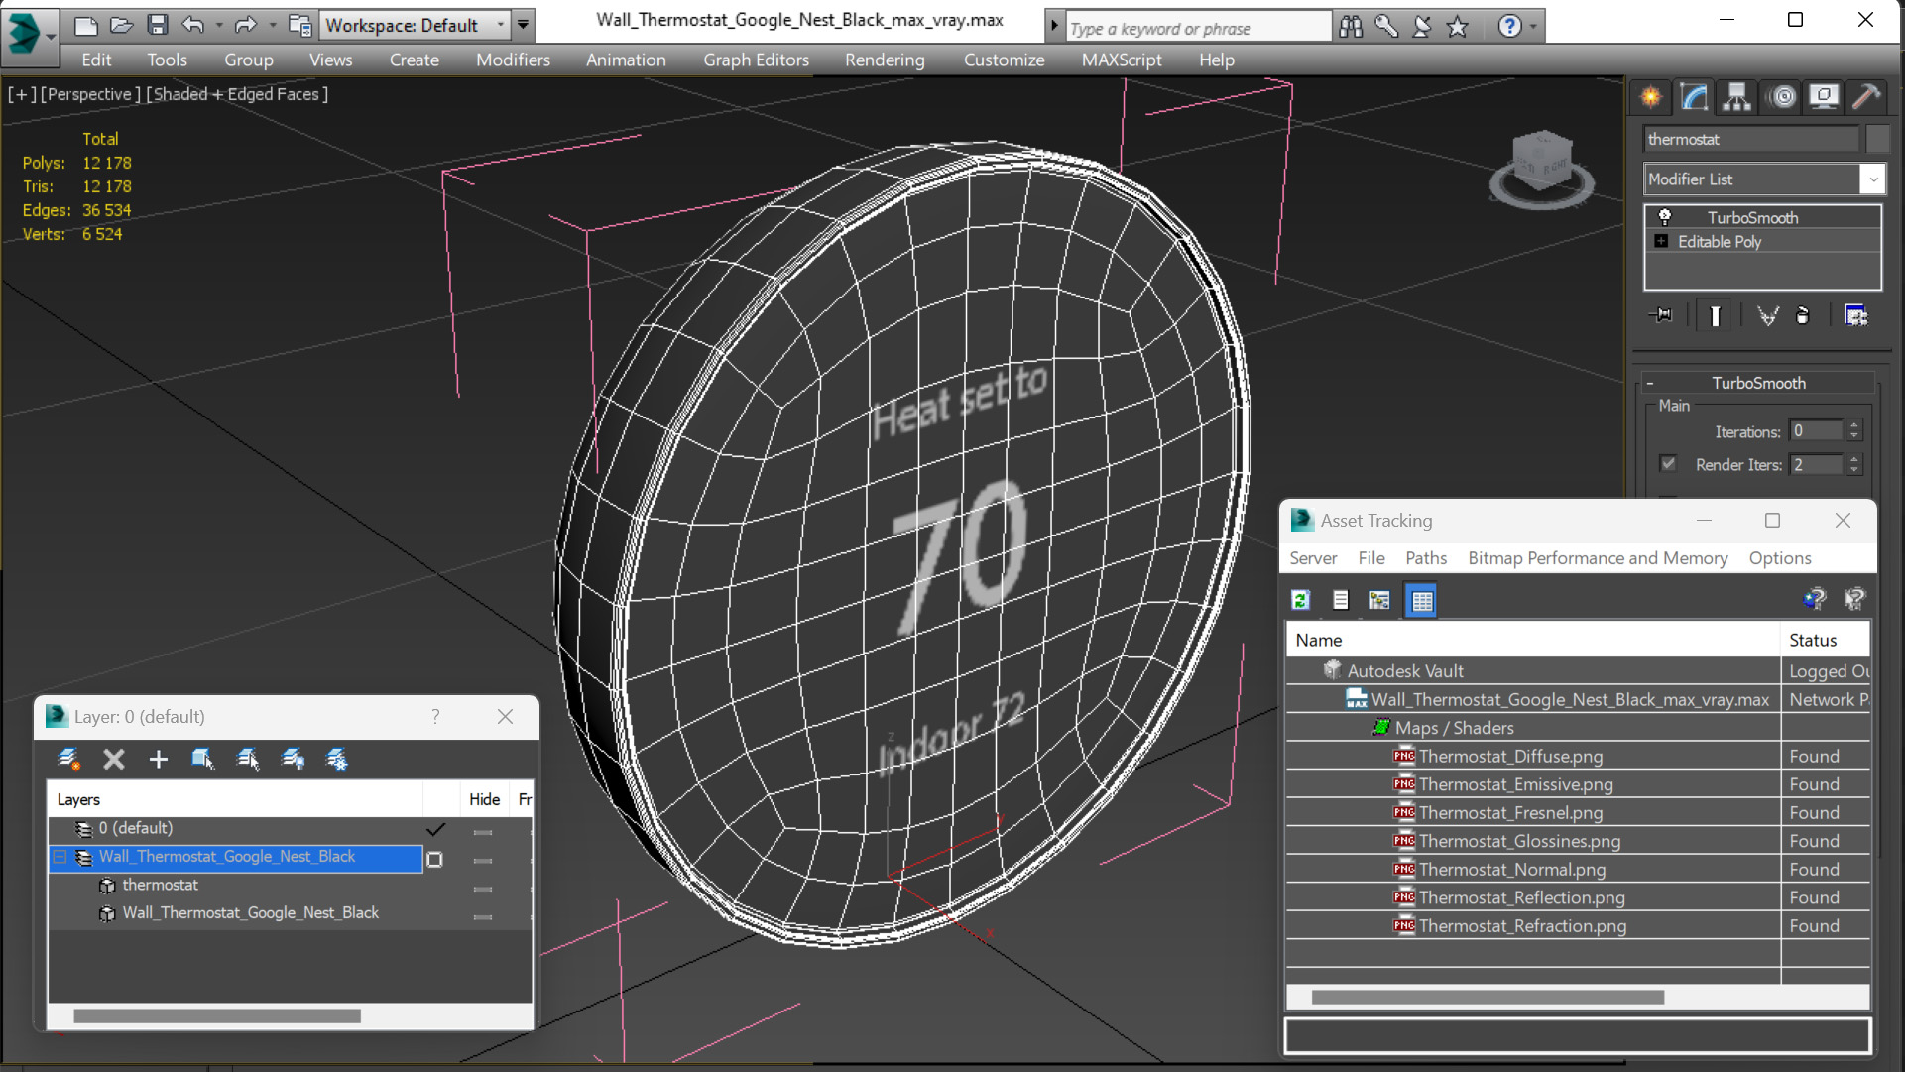Click Delete layer X icon in Layer dialog
This screenshot has height=1072, width=1905.
tap(114, 759)
